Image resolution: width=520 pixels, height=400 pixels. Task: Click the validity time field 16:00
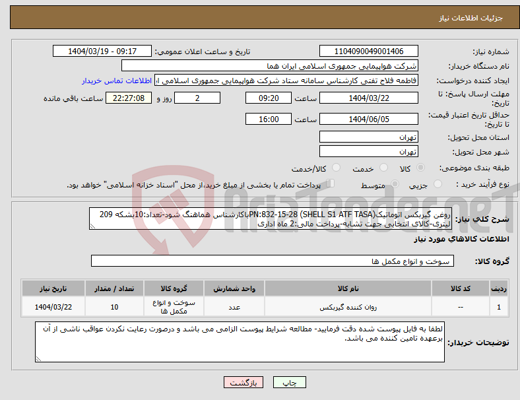pyautogui.click(x=269, y=119)
